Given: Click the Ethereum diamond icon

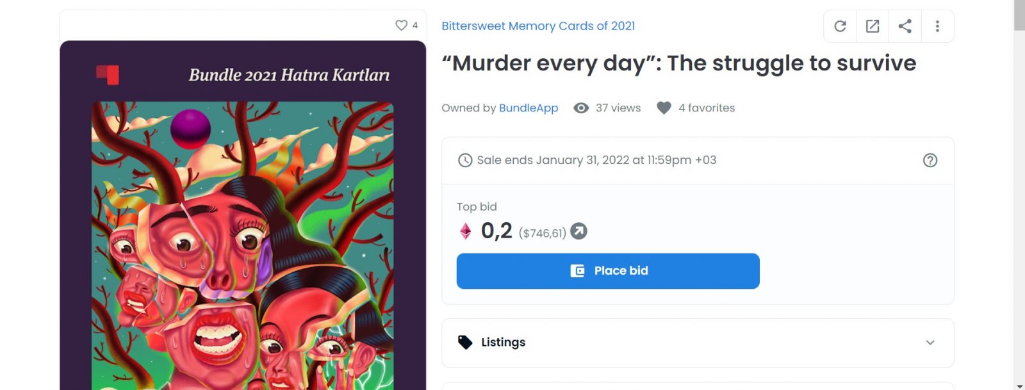Looking at the screenshot, I should coord(466,231).
